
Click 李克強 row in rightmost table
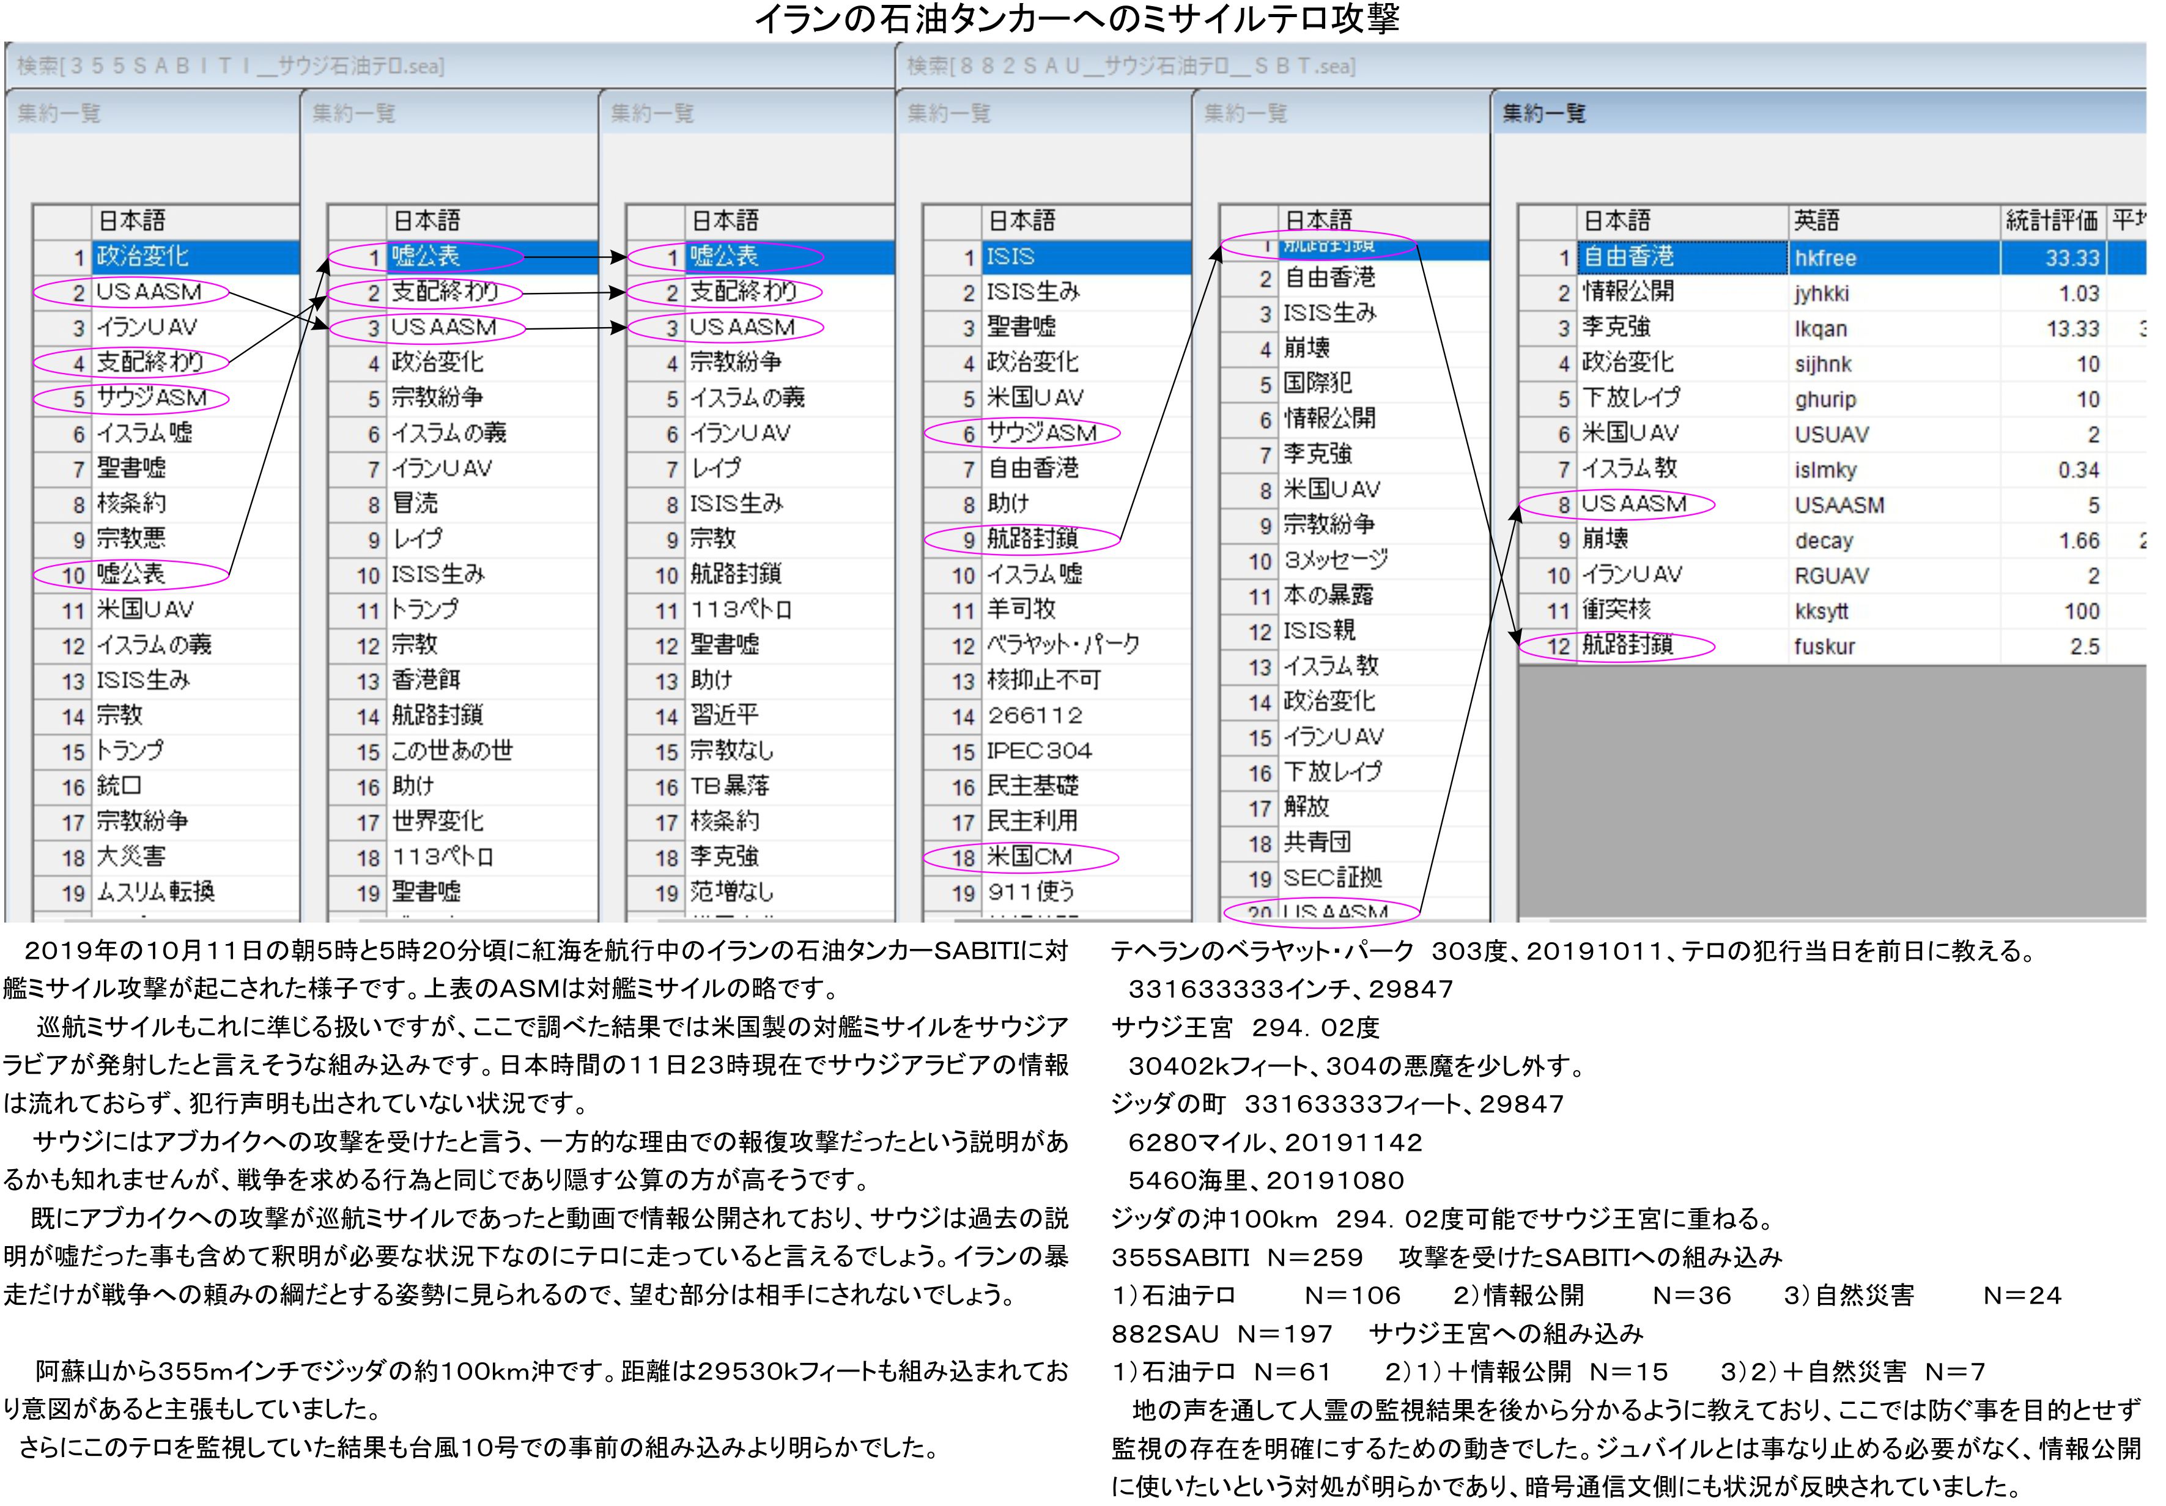[1616, 328]
